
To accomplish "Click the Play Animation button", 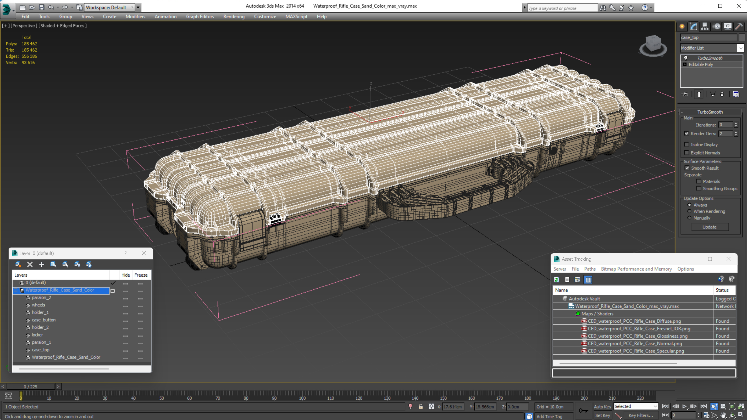I will [684, 406].
